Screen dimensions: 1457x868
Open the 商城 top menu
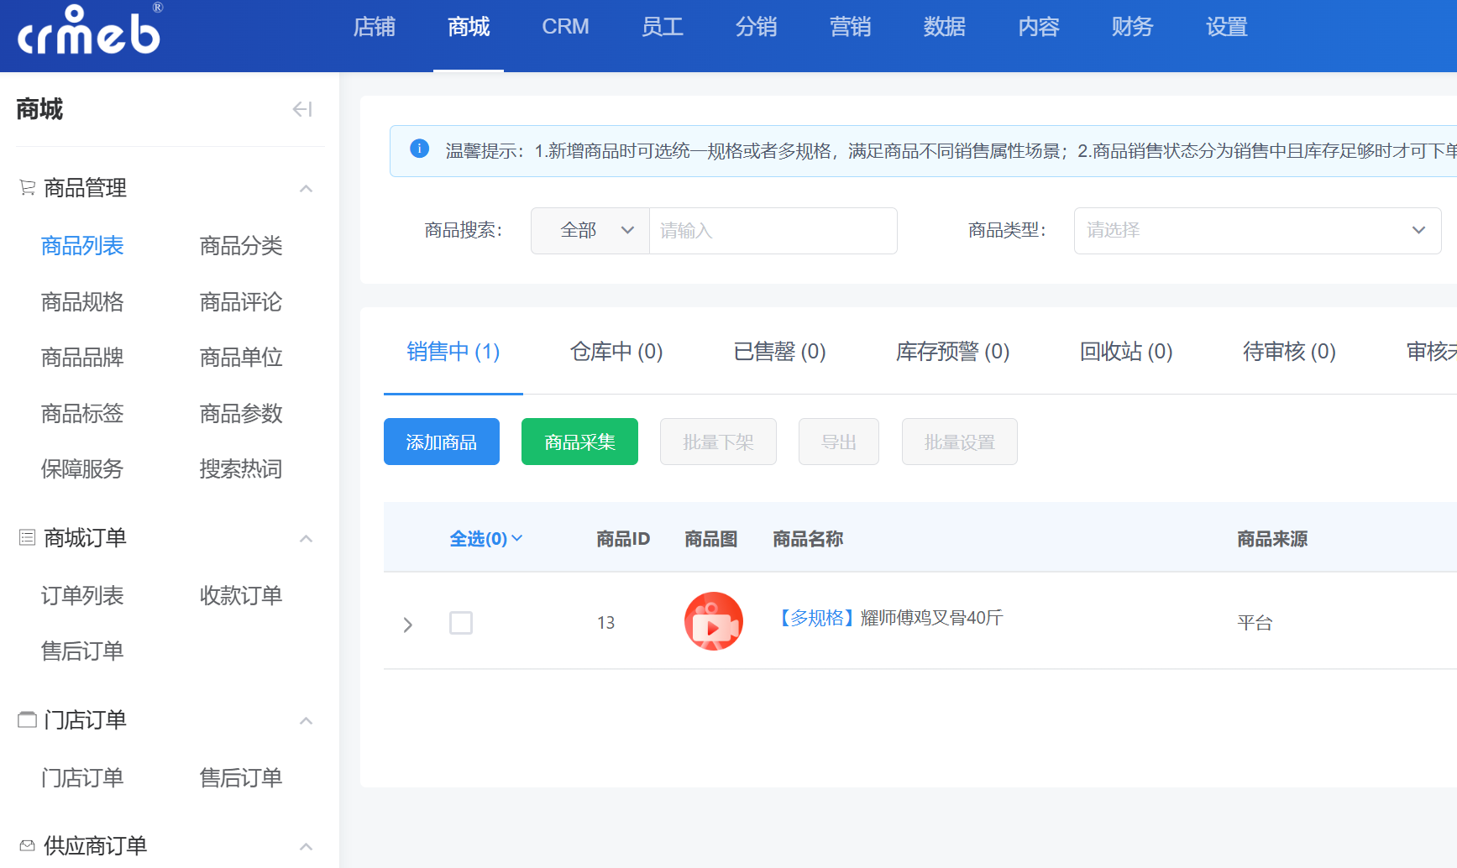click(469, 27)
